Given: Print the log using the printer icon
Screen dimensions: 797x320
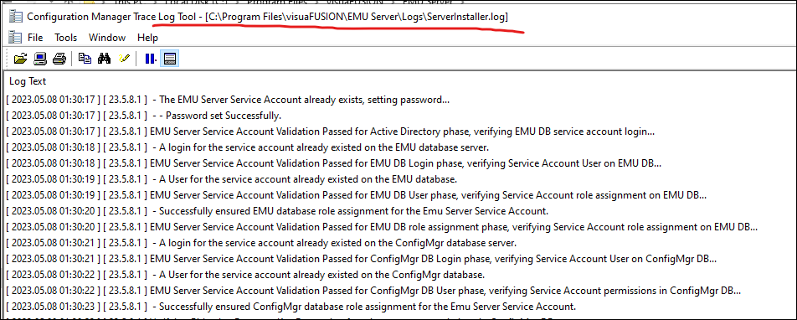Looking at the screenshot, I should (x=59, y=59).
